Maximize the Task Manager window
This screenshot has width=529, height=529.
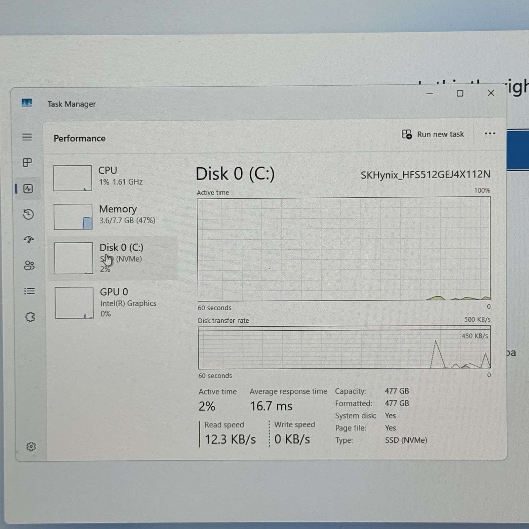[460, 94]
